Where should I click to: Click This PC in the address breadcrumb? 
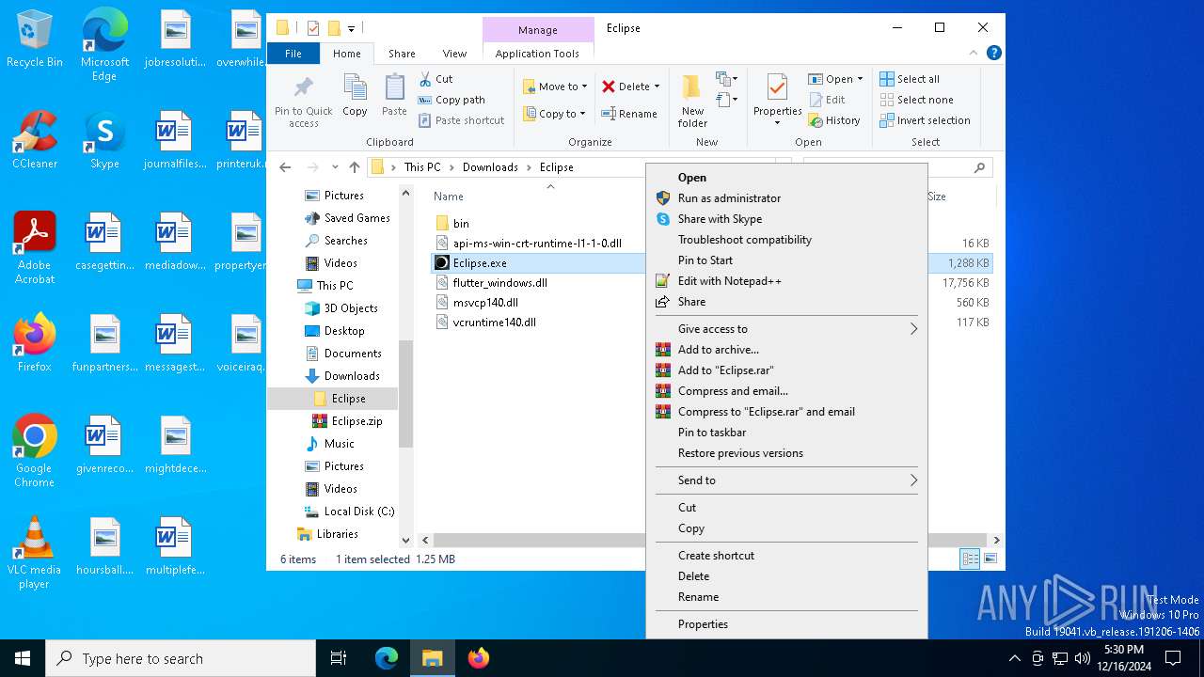(422, 167)
